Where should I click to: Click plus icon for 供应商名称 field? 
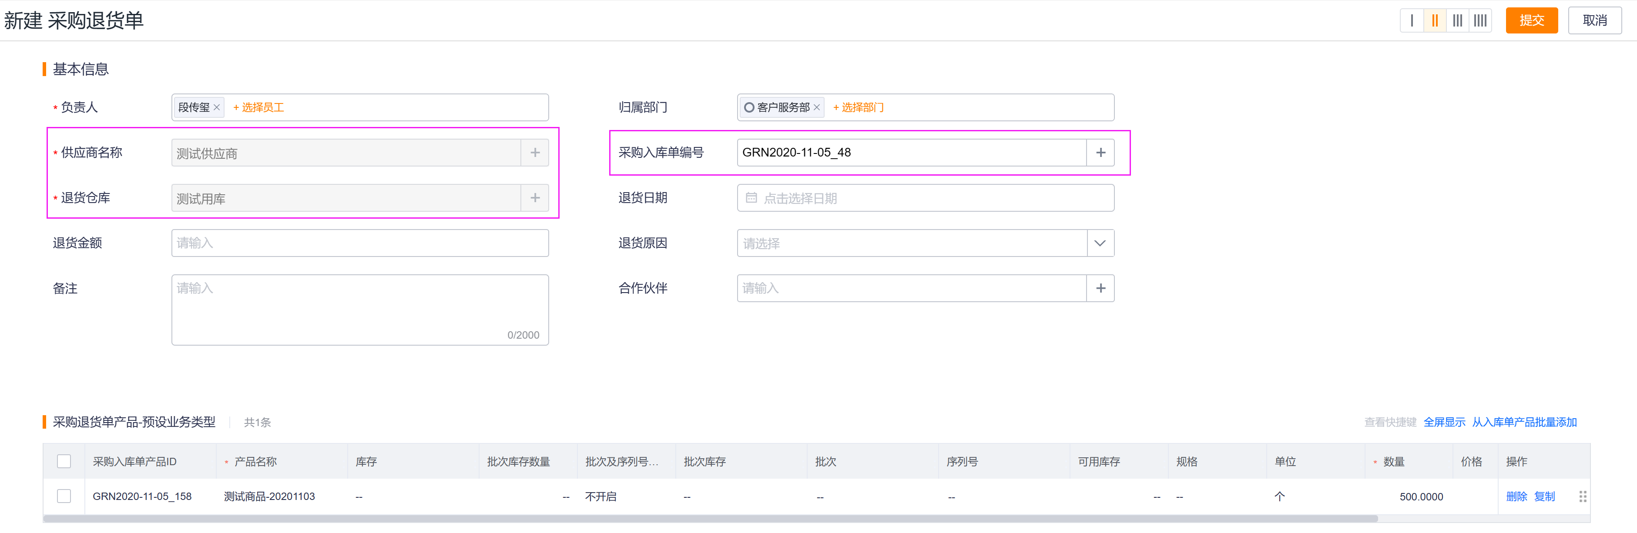tap(535, 153)
